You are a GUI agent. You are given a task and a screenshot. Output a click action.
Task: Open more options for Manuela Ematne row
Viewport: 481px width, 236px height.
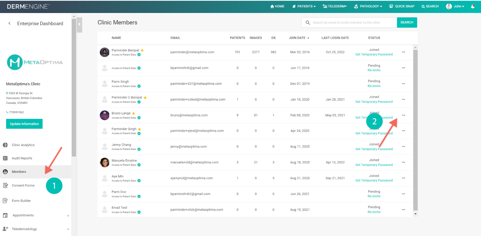pyautogui.click(x=403, y=162)
